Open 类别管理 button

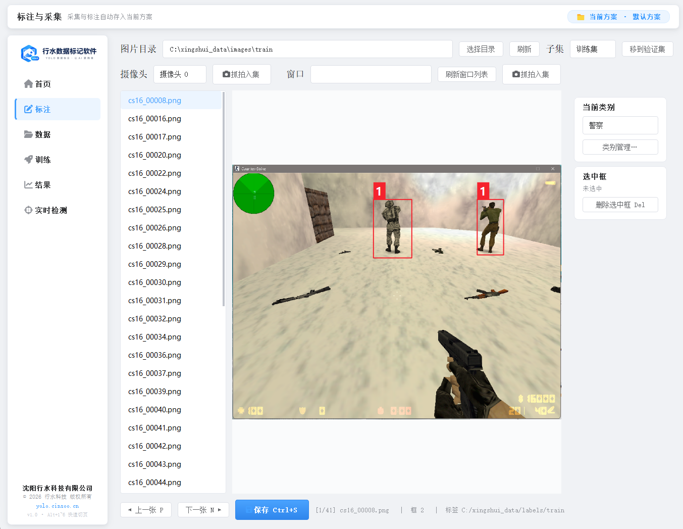coord(620,147)
